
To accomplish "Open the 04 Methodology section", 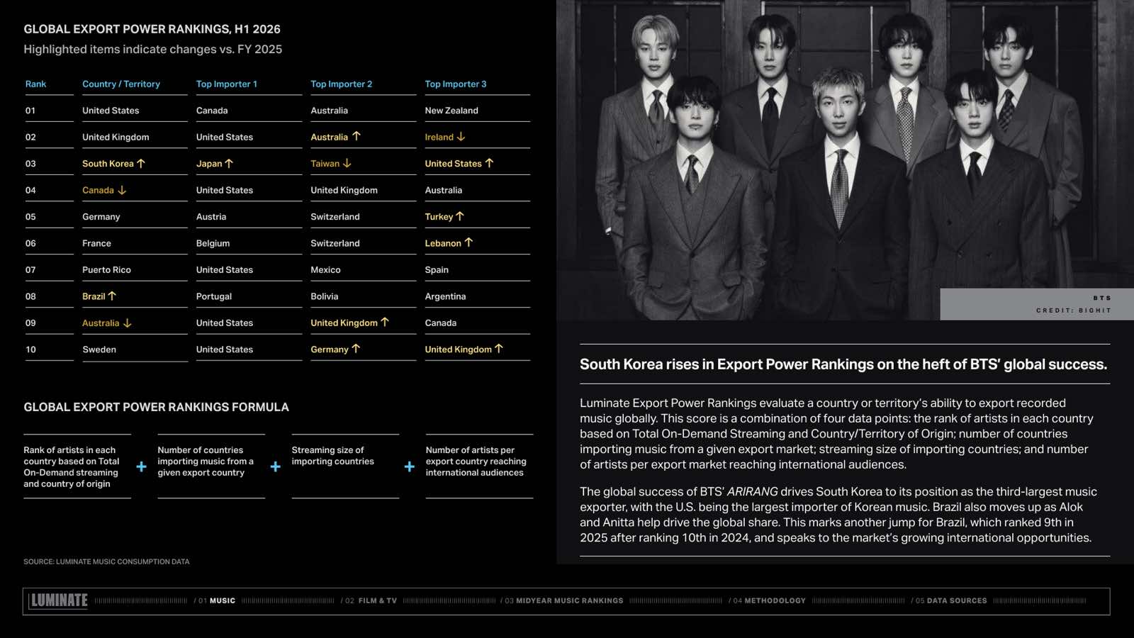I will point(767,600).
